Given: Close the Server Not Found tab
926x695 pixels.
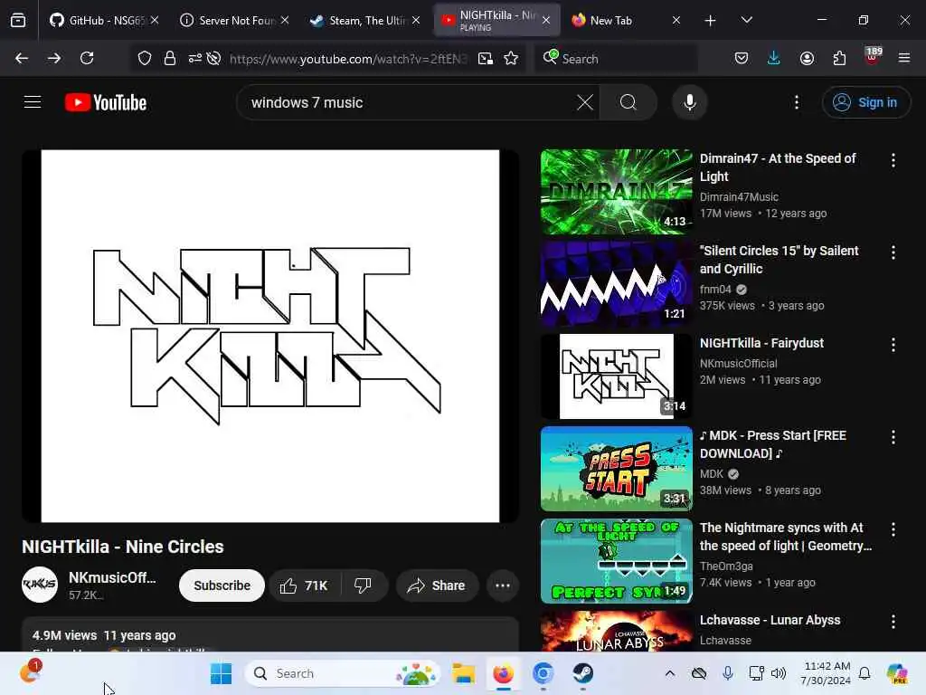Looking at the screenshot, I should pos(285,20).
